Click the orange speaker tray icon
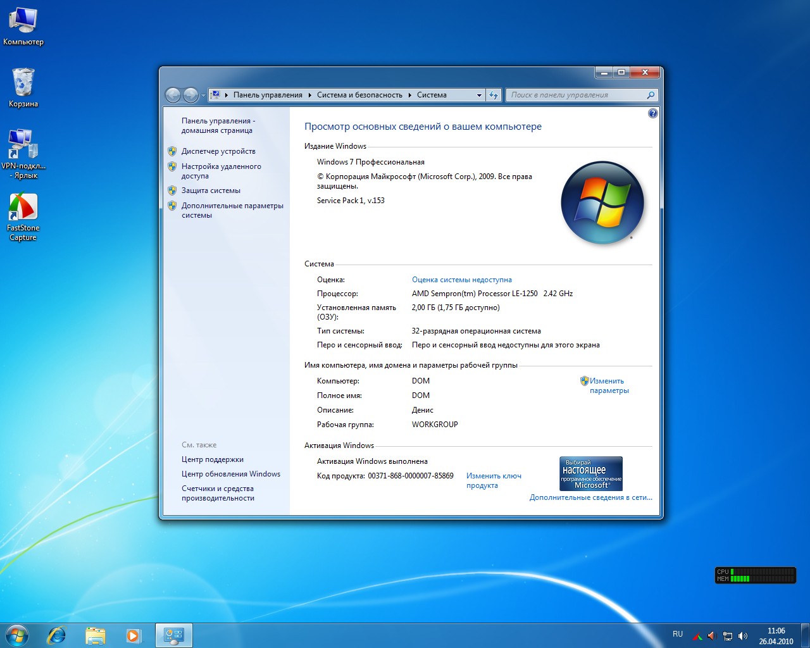The image size is (810, 648). point(711,635)
